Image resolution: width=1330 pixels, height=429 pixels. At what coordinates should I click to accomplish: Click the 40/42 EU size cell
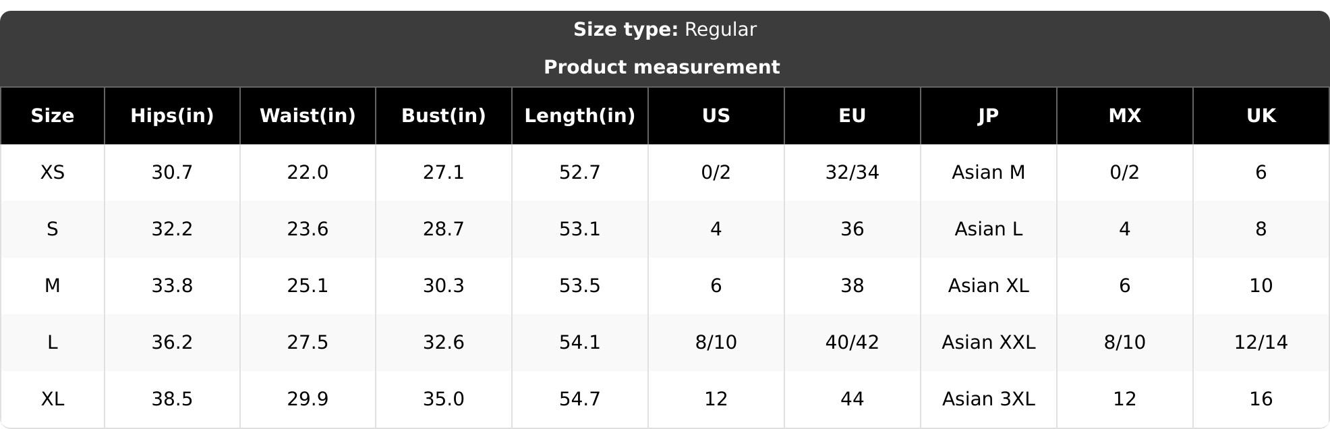[x=852, y=343]
